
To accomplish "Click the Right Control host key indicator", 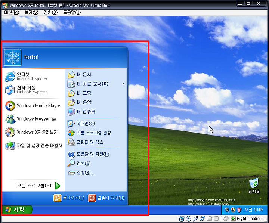I will click(x=248, y=219).
